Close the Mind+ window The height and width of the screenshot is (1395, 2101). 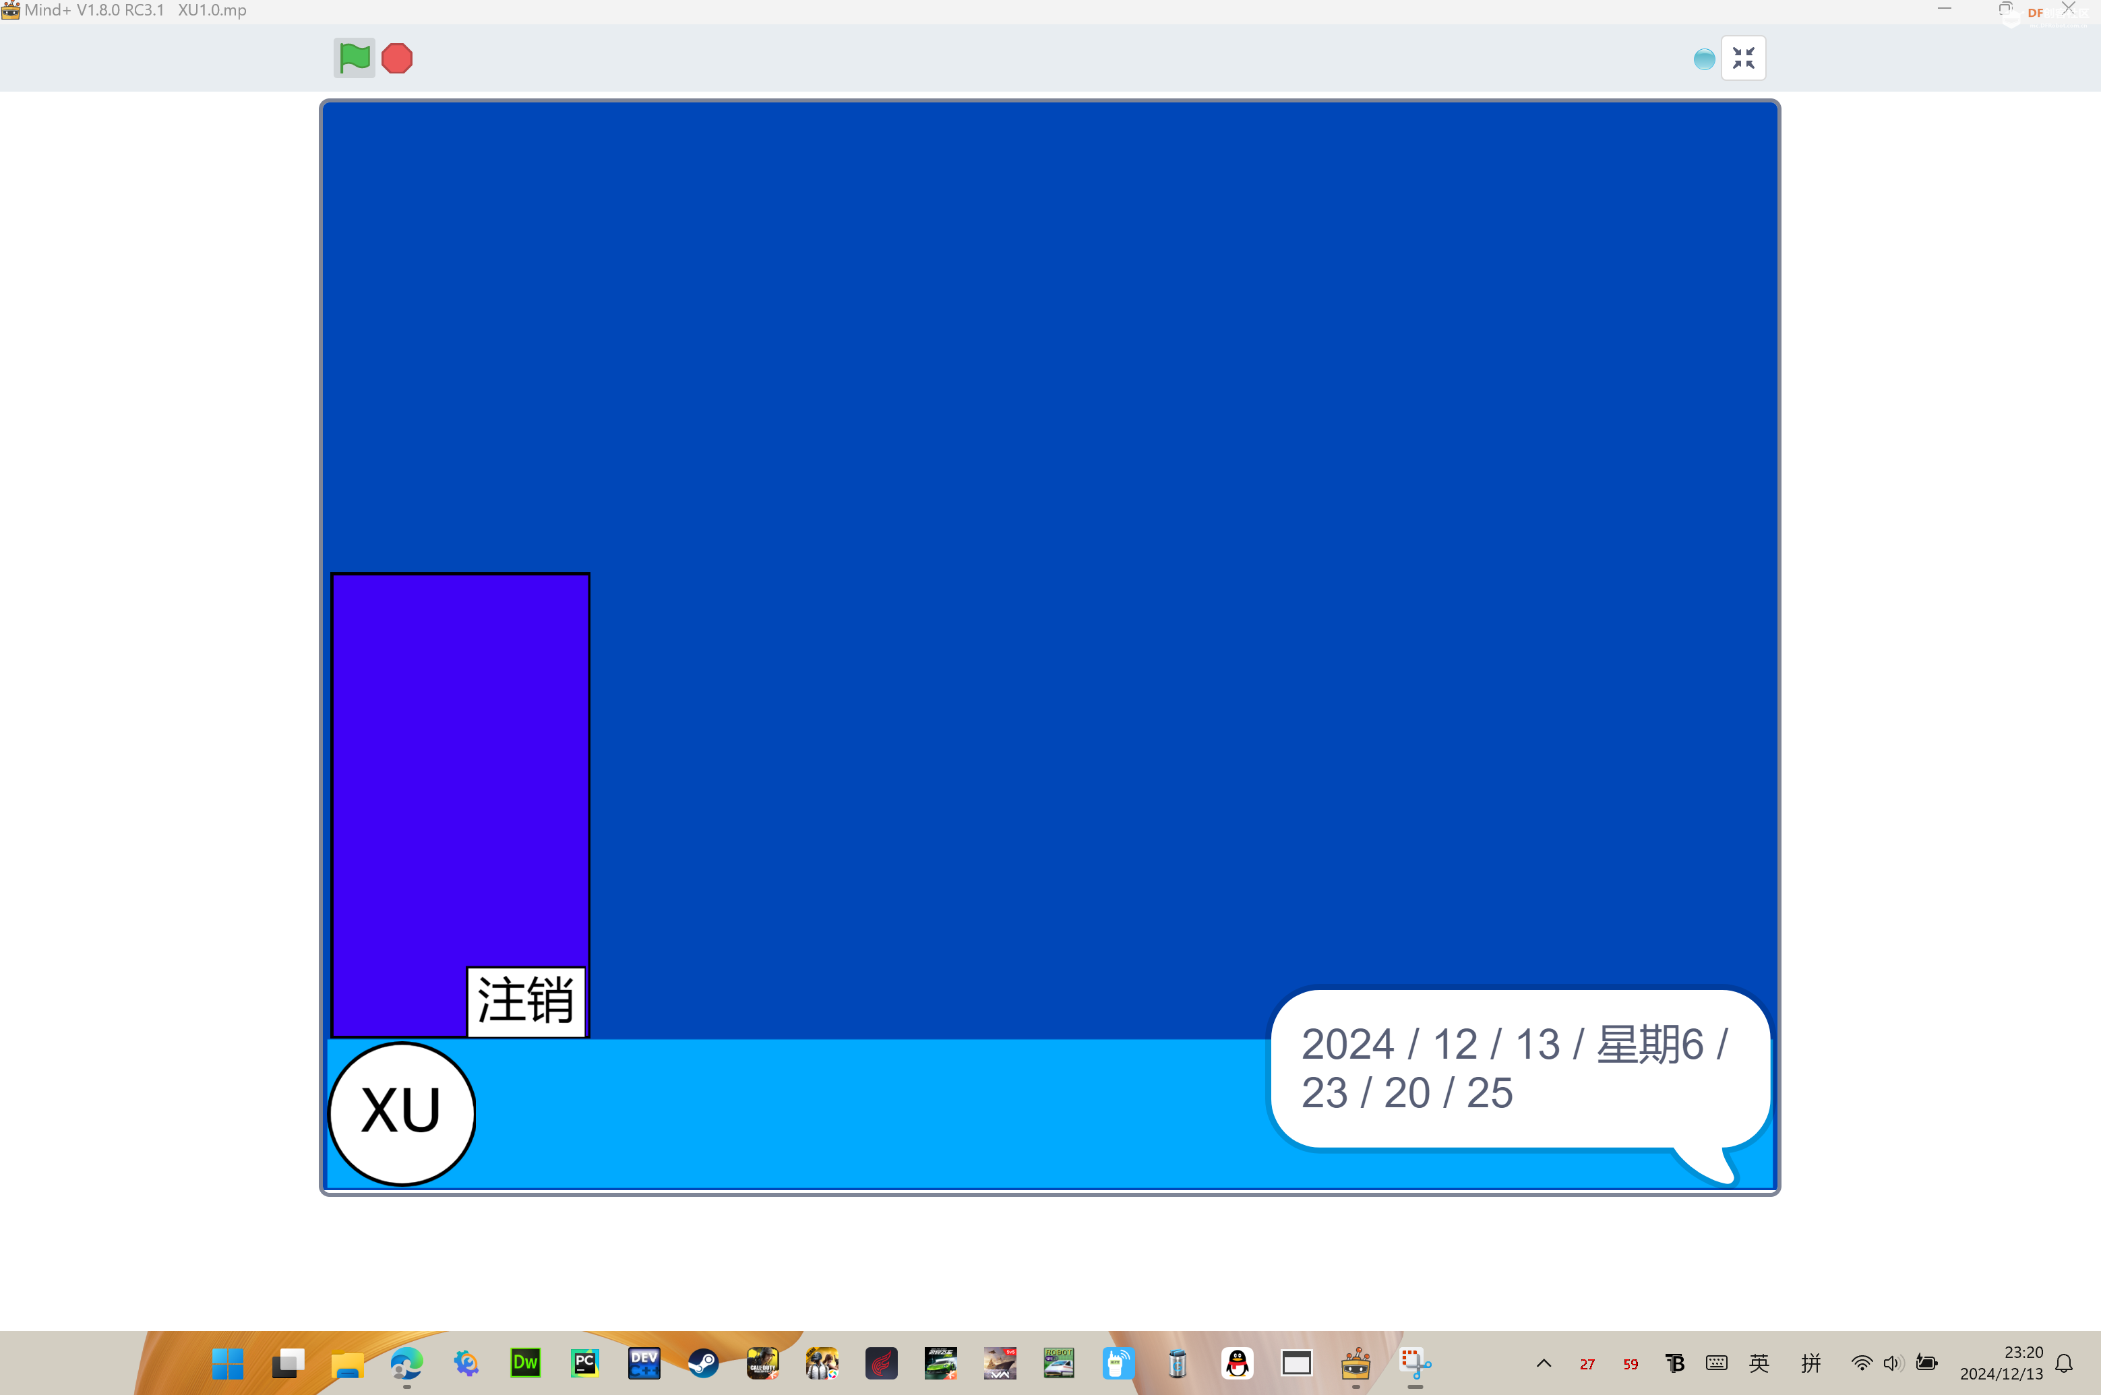pos(2068,9)
